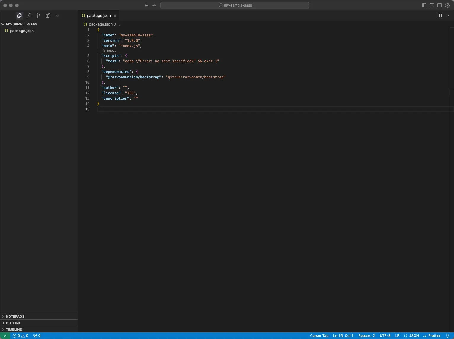The image size is (454, 339).
Task: Open the Source Control view
Action: click(x=39, y=15)
